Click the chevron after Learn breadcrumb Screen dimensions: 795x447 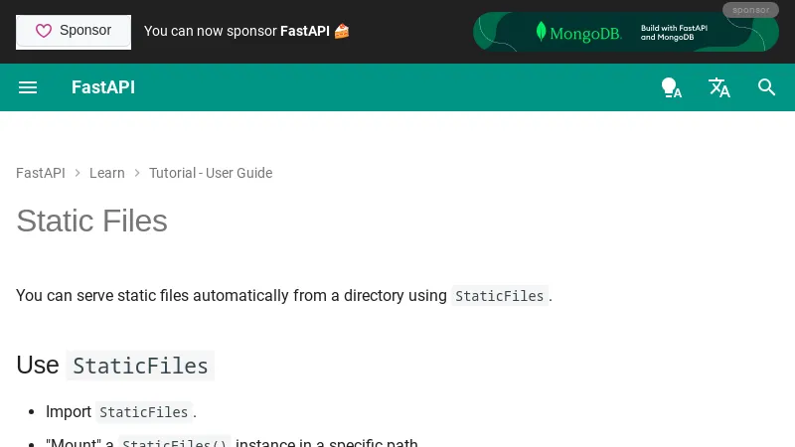[137, 173]
